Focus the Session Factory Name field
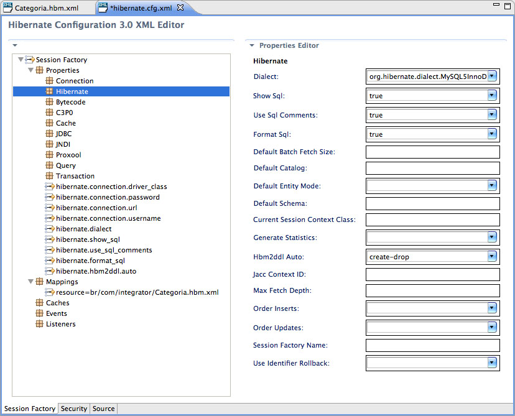This screenshot has width=515, height=416. 432,345
